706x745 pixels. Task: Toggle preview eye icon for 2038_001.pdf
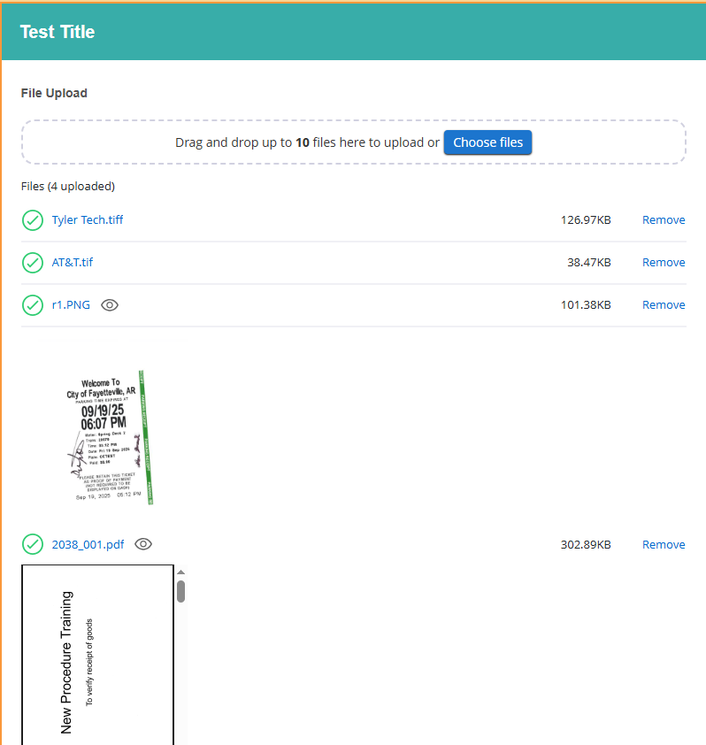click(143, 545)
